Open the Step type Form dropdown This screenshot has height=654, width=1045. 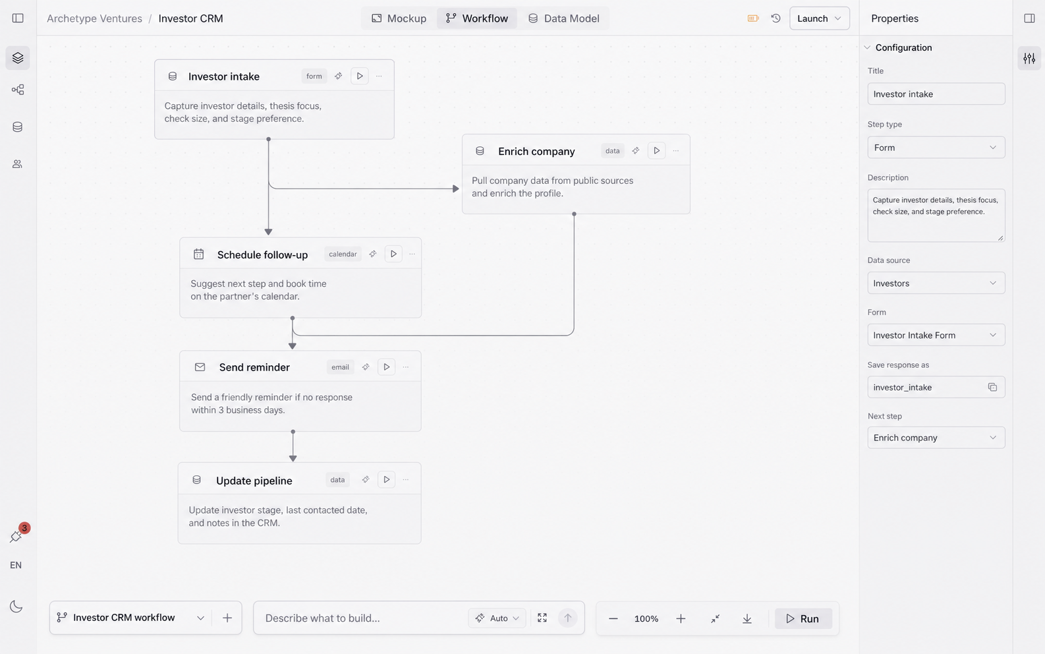(x=936, y=147)
